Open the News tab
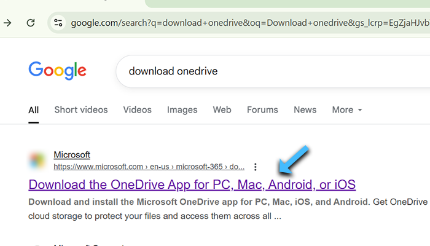 point(305,110)
